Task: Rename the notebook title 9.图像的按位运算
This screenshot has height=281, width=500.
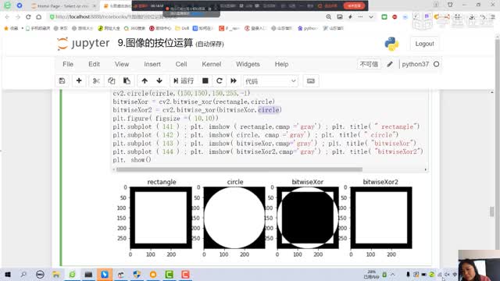Action: (155, 44)
